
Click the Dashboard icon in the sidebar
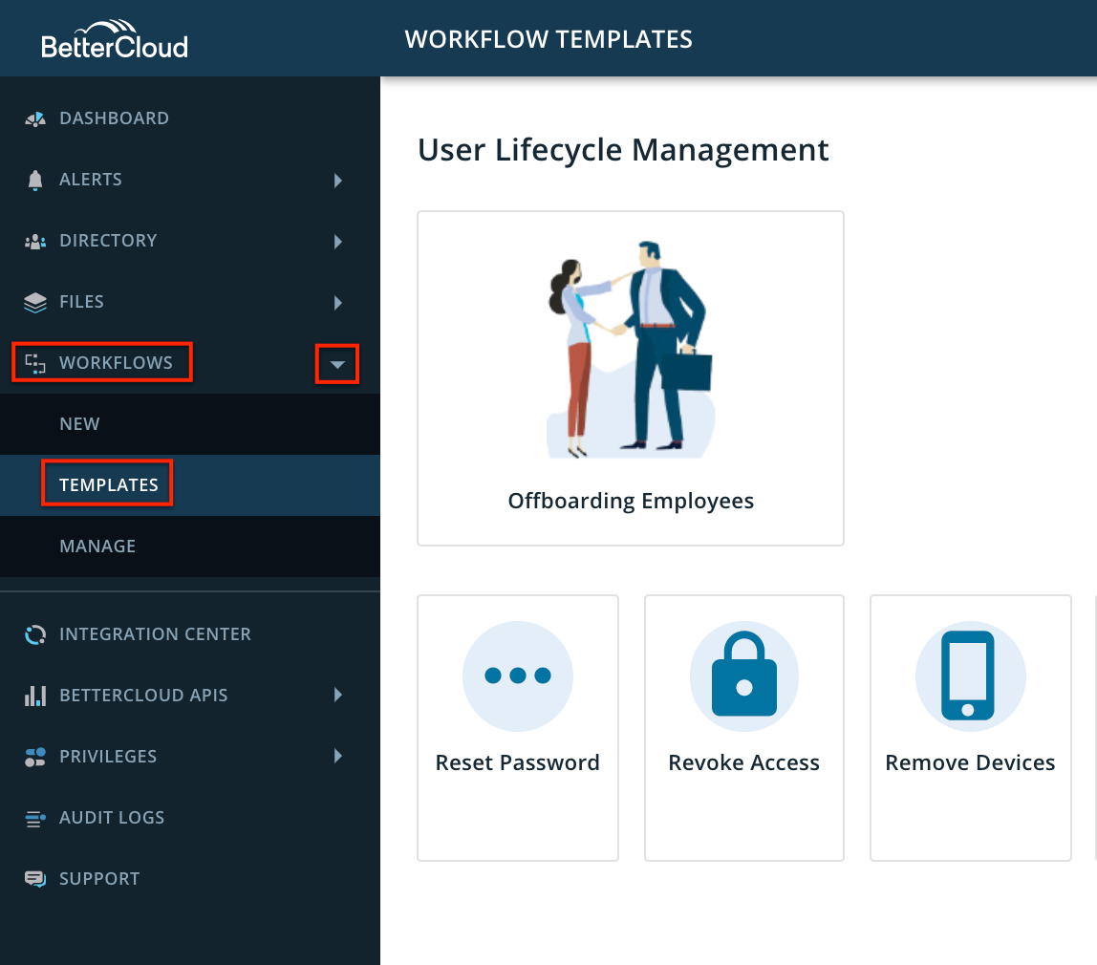click(34, 118)
